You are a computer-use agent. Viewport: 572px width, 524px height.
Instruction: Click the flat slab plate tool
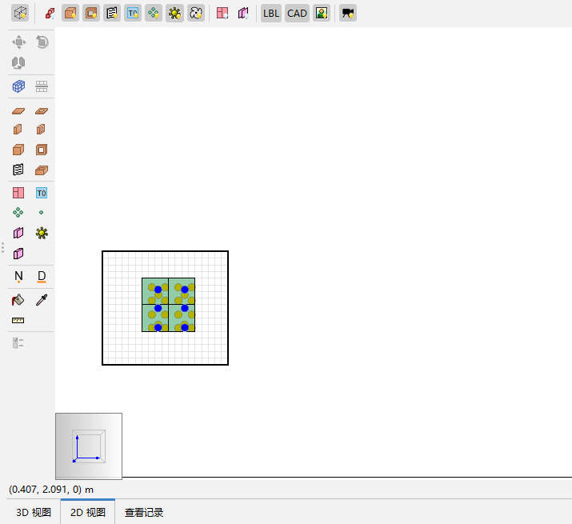coord(18,111)
